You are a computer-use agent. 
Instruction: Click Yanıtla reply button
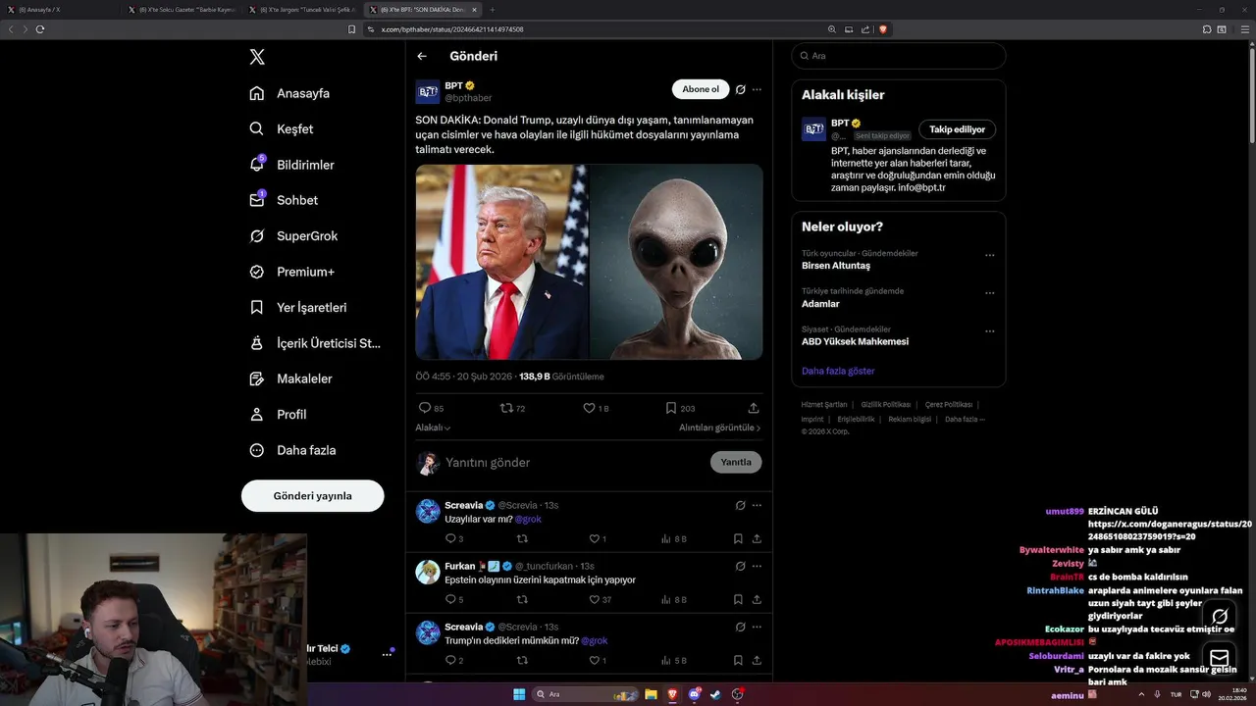point(736,462)
